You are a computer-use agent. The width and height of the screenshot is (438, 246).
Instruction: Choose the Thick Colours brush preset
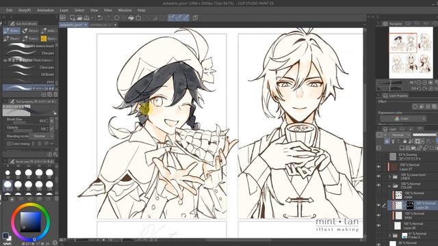click(x=29, y=60)
